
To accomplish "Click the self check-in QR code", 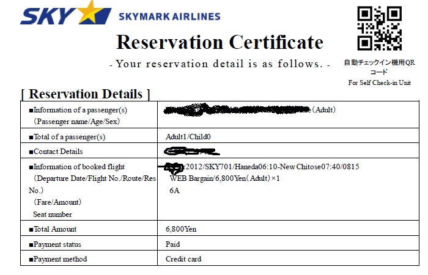I will coord(379,28).
